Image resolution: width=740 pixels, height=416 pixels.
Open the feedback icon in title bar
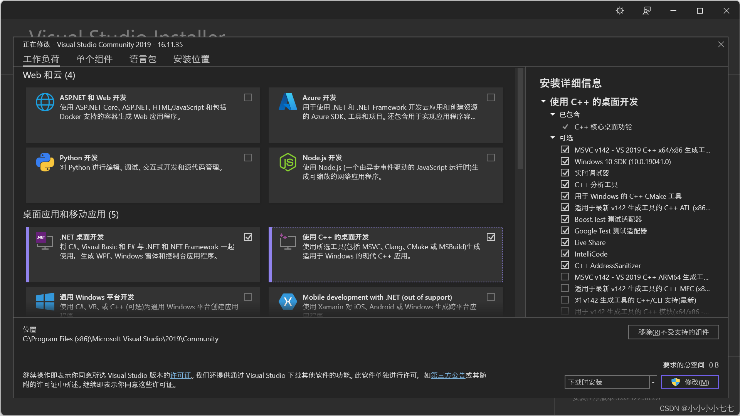647,11
